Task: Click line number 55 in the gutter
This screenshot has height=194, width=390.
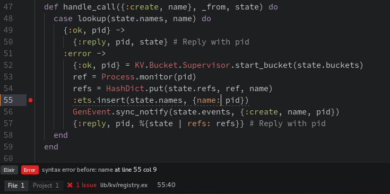Action: 8,100
